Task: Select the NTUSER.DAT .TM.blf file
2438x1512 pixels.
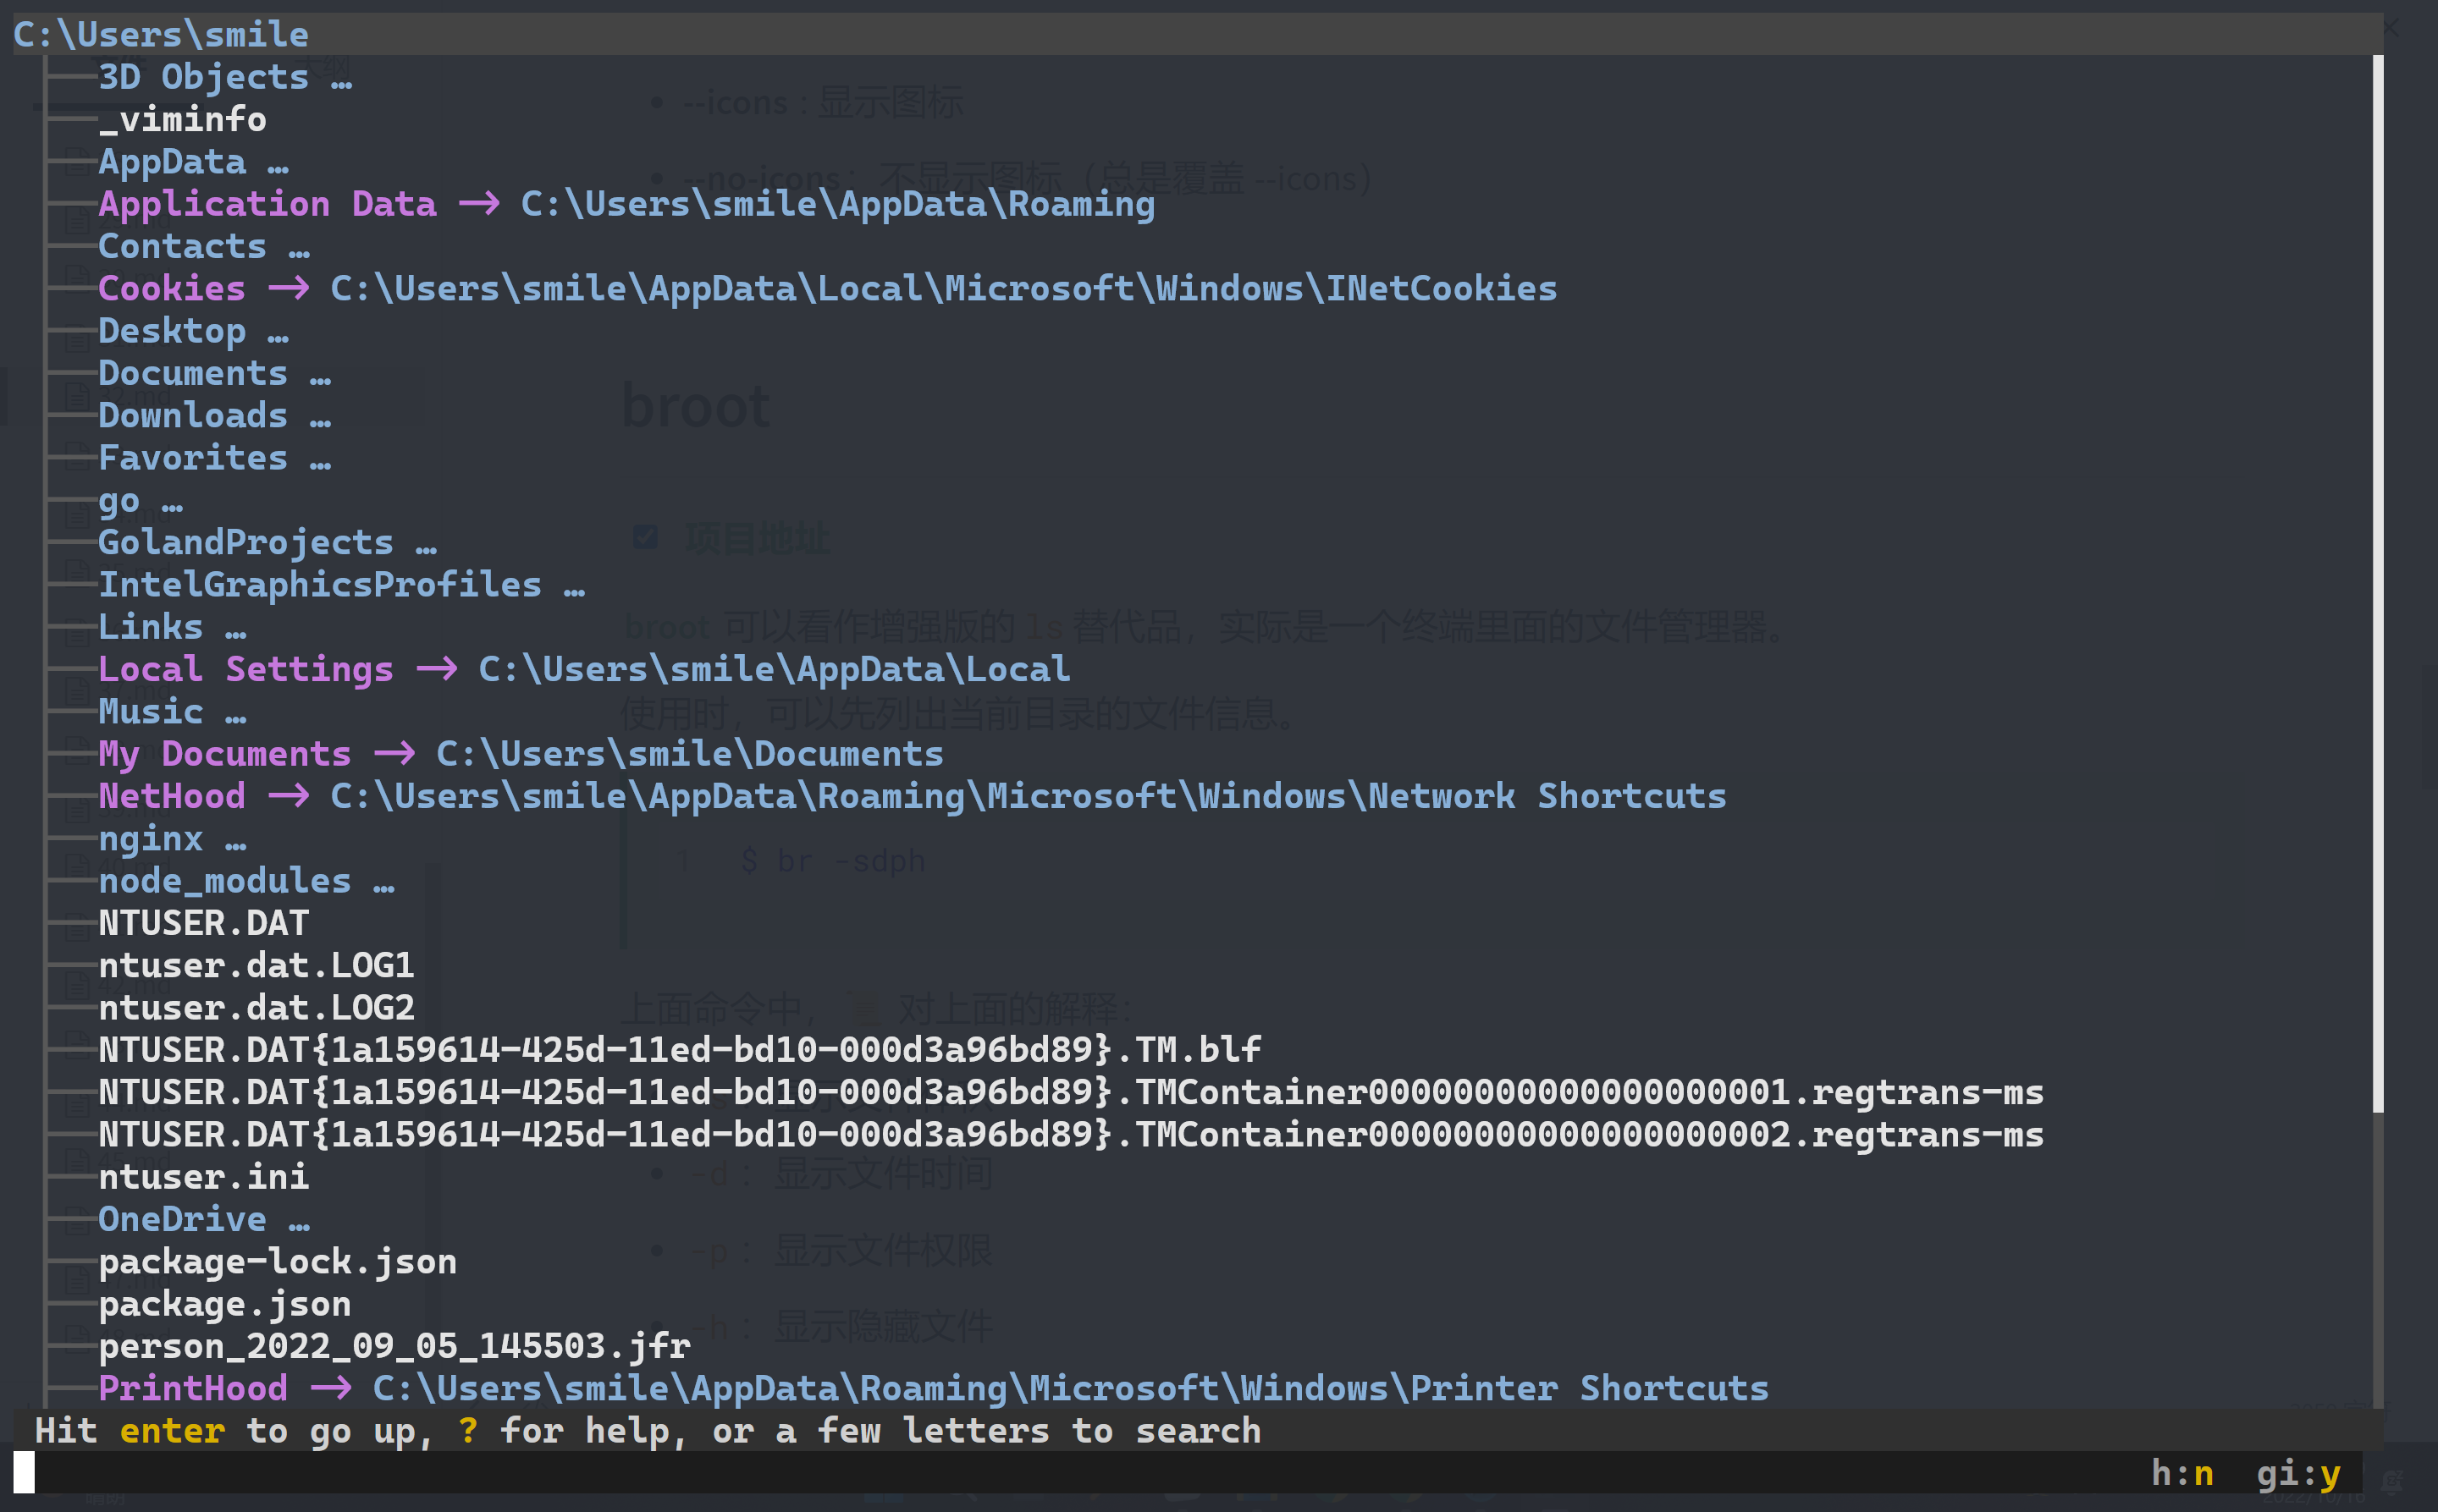Action: click(681, 1050)
